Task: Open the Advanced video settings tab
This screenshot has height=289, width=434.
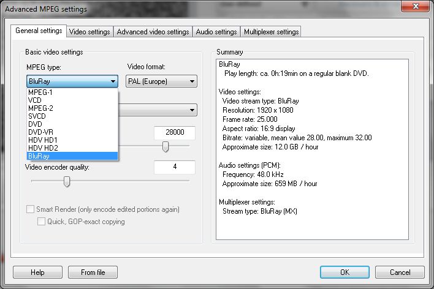Action: click(153, 32)
